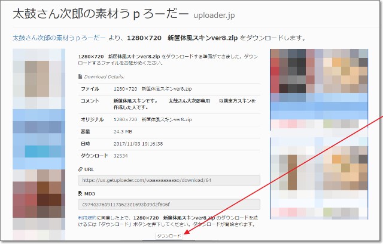Click the MD5 hash field
This screenshot has height=244, width=383.
[x=169, y=204]
